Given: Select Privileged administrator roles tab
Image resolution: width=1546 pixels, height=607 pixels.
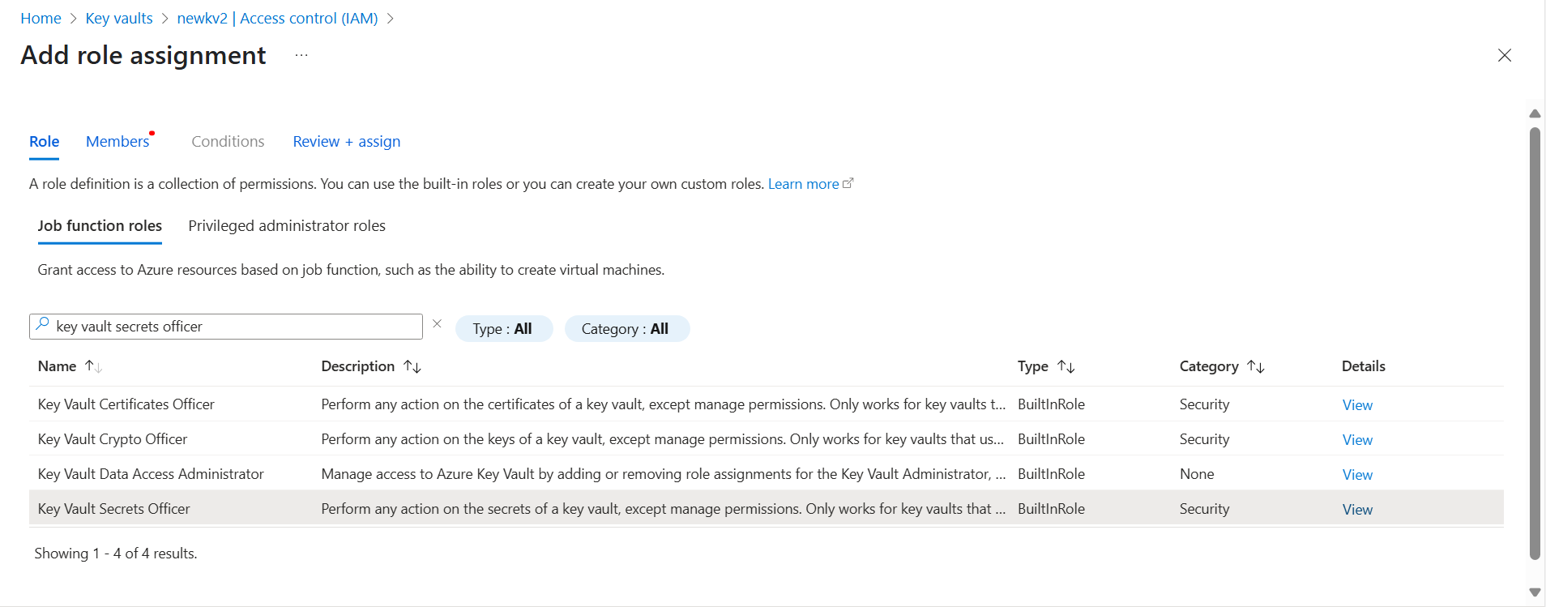Looking at the screenshot, I should coord(287,226).
